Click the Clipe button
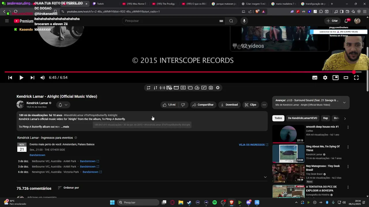This screenshot has height=207, width=369. pos(250,105)
